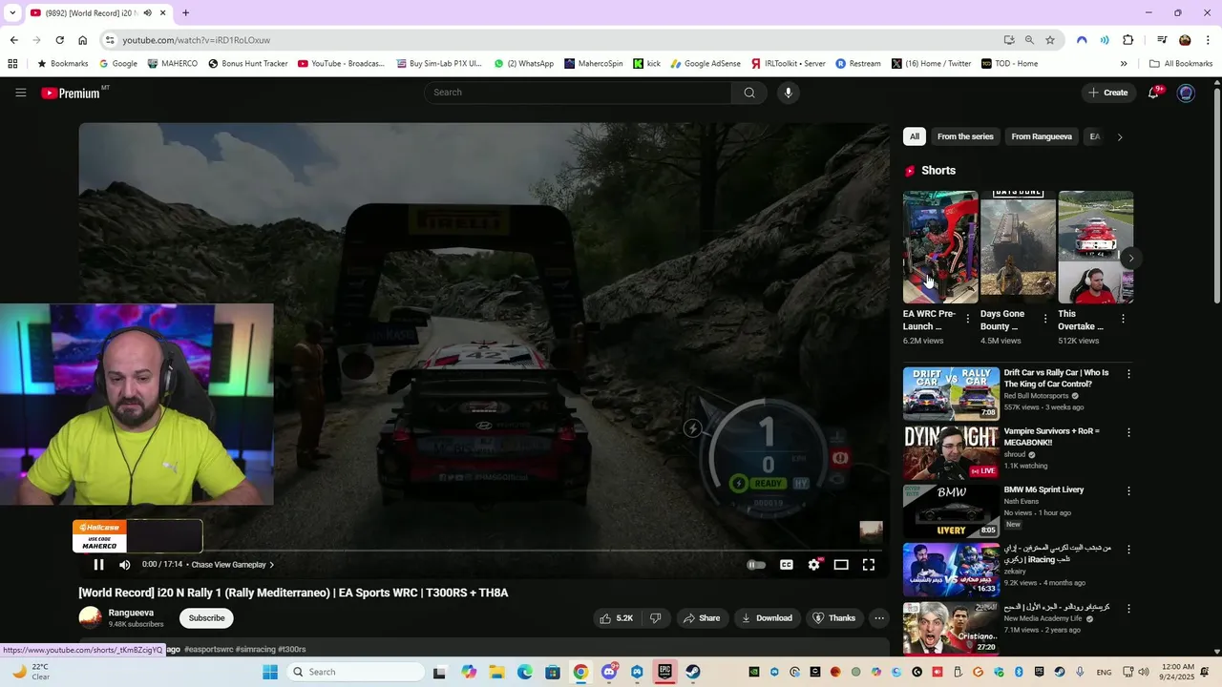Subscribe to Rangueeva channel

206,618
